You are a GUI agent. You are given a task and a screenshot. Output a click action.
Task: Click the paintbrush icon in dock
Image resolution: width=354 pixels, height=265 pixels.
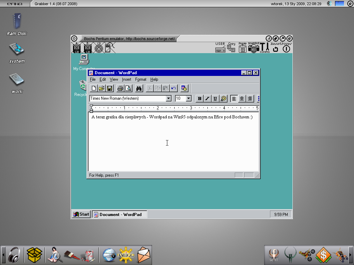72,255
